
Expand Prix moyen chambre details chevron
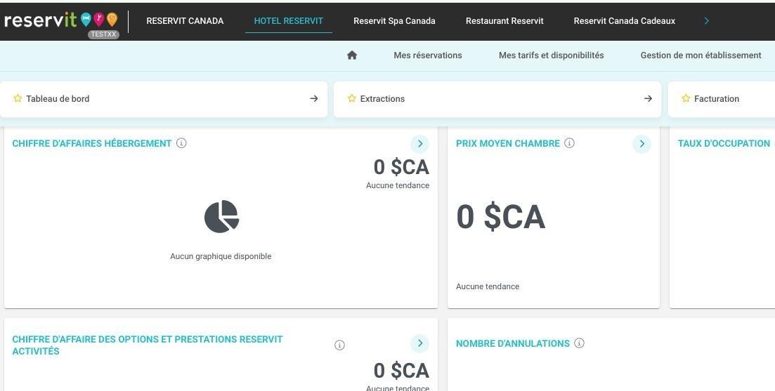point(642,144)
